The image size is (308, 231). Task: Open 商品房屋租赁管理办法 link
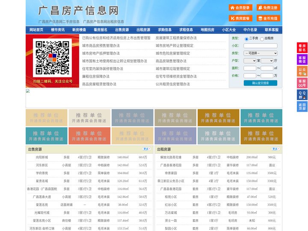(99, 84)
